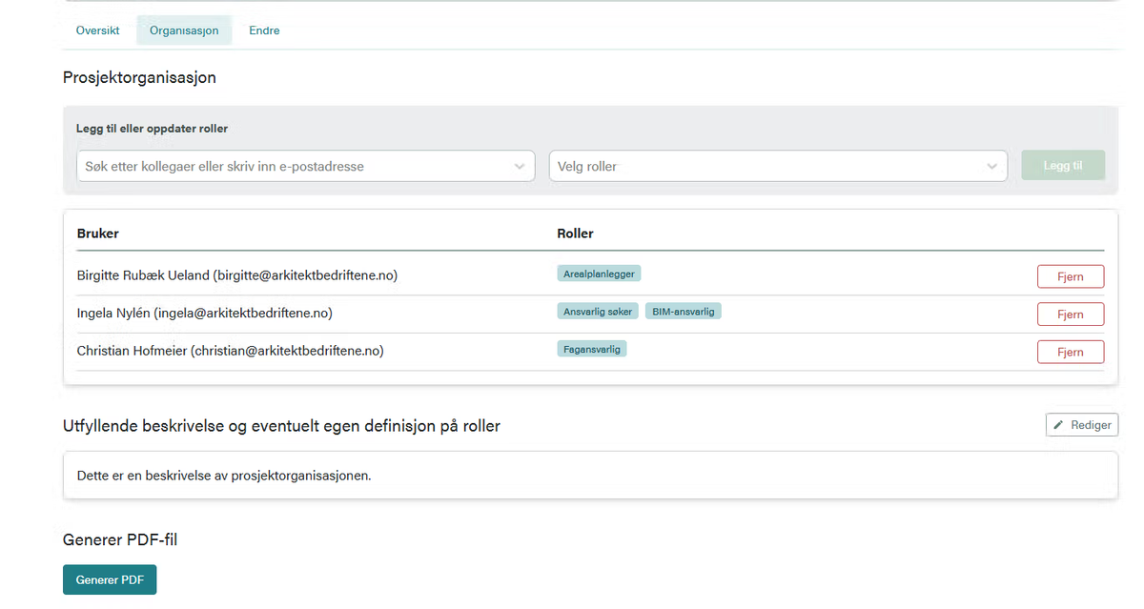Click Birgitte Rubæk Ueland user name
Viewport: 1144px width, 609px height.
237,275
